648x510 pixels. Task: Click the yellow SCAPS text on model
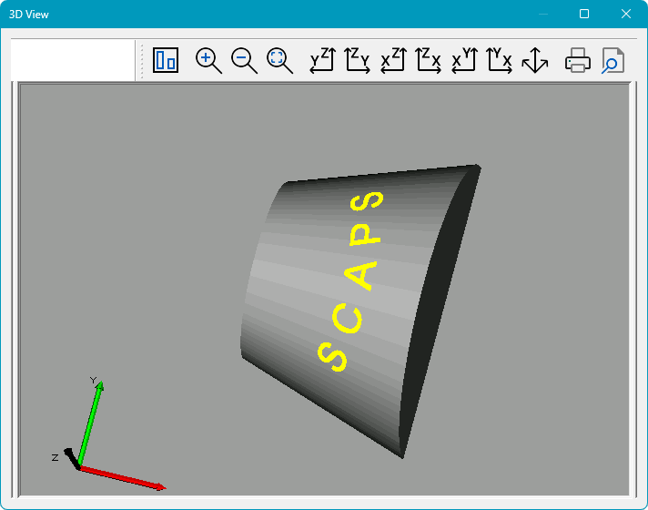(x=351, y=281)
